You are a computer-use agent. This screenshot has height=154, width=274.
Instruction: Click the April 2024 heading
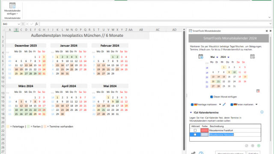click(68, 86)
